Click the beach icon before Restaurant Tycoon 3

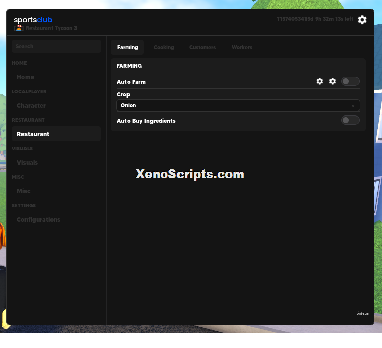pyautogui.click(x=19, y=28)
